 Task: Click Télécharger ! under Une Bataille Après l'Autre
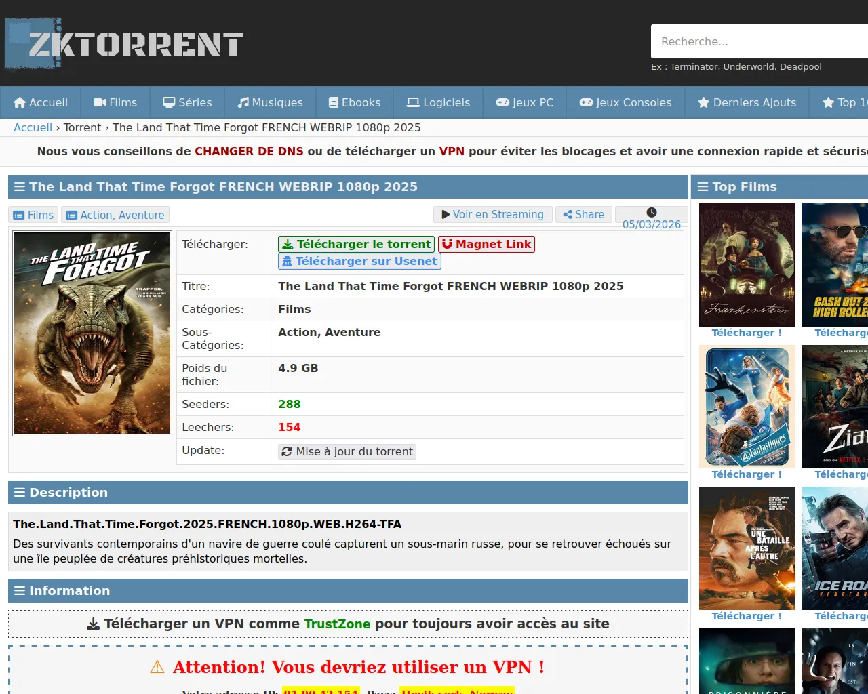(x=747, y=616)
